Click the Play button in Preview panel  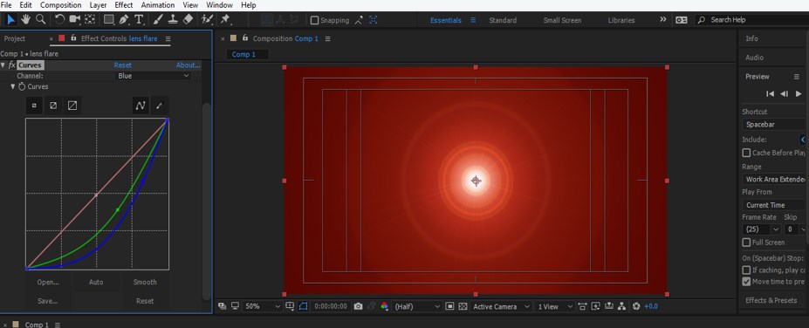(799, 93)
